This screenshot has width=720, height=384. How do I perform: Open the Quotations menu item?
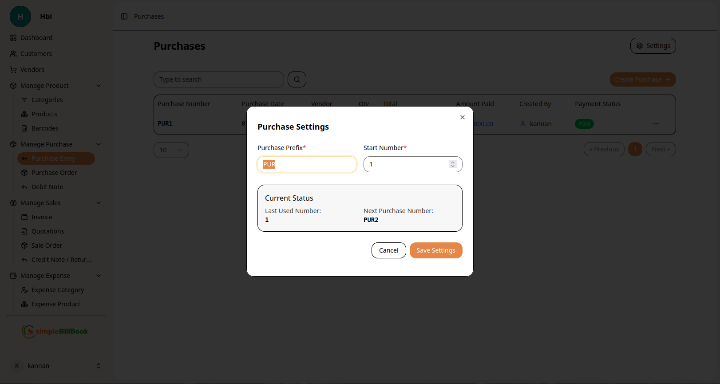47,231
